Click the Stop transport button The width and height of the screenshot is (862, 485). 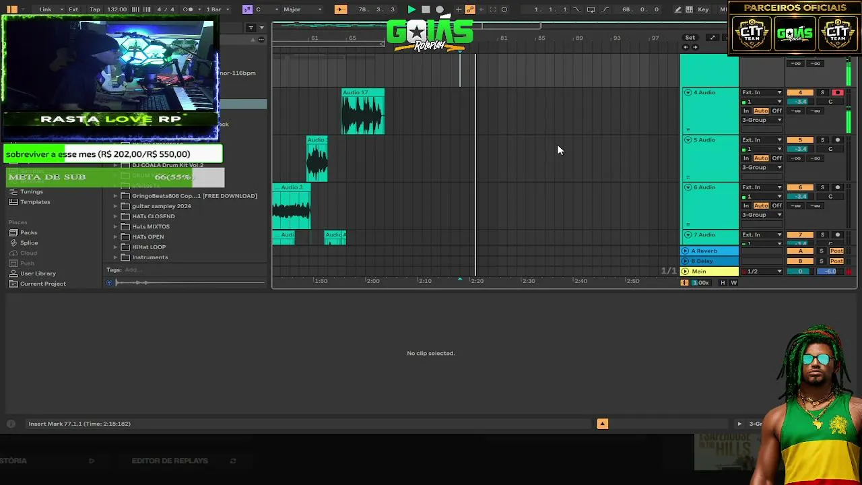426,9
